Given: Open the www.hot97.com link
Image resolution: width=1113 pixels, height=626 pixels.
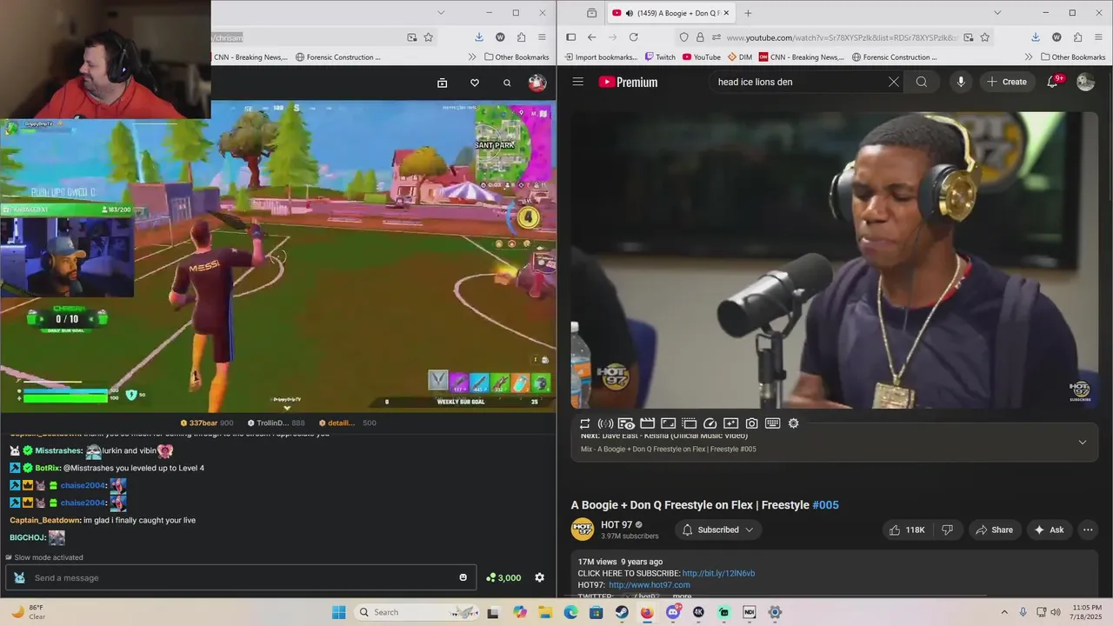Looking at the screenshot, I should pyautogui.click(x=650, y=585).
